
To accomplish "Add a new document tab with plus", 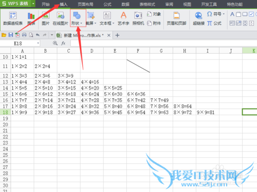I will coord(117,35).
